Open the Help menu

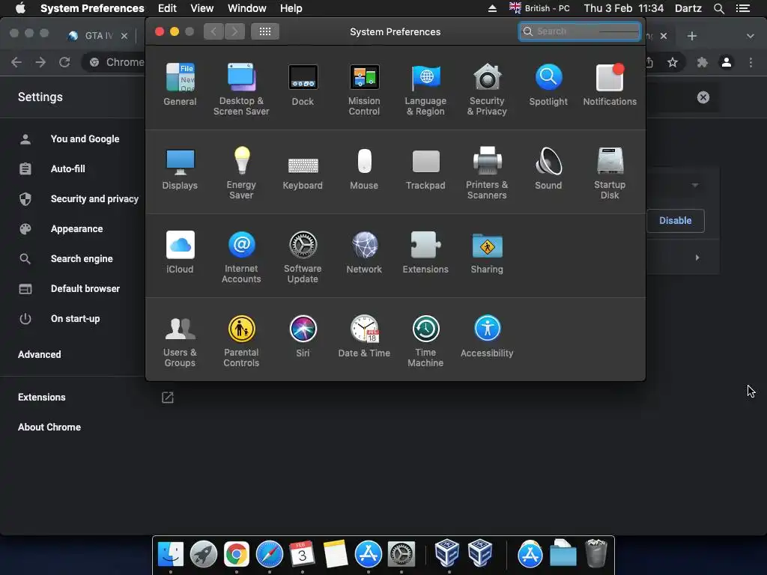coord(291,8)
